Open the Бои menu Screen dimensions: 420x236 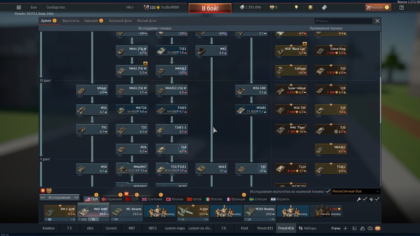(x=33, y=7)
